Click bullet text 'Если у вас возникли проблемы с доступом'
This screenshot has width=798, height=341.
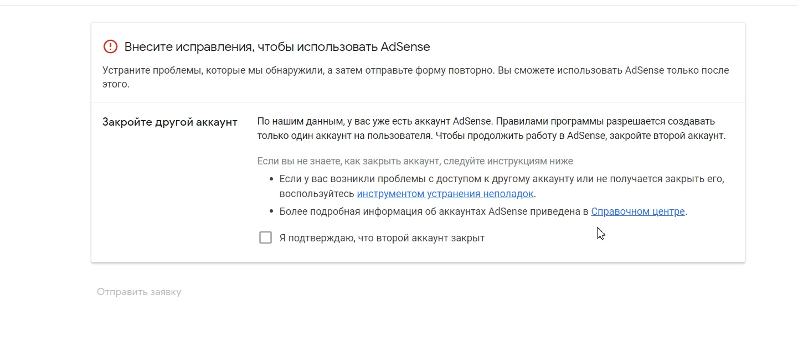pos(502,187)
